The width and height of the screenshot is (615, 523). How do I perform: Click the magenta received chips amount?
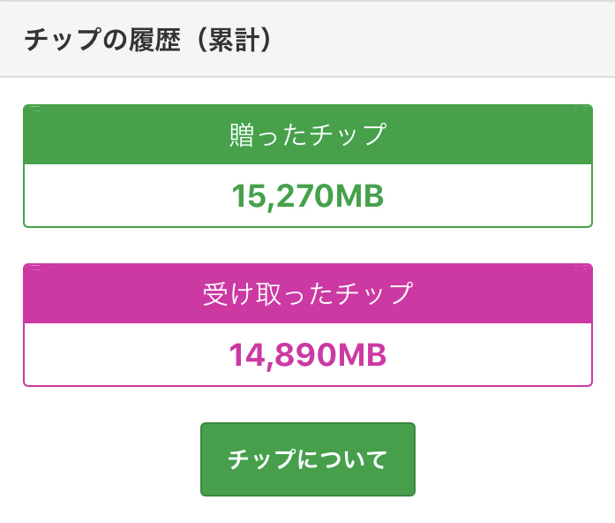tap(307, 355)
